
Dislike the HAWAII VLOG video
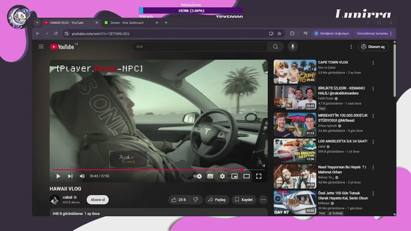[x=196, y=200]
